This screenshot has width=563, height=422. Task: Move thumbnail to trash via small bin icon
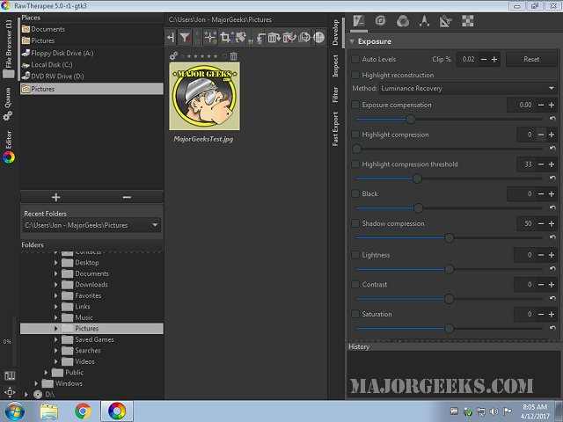pyautogui.click(x=233, y=56)
